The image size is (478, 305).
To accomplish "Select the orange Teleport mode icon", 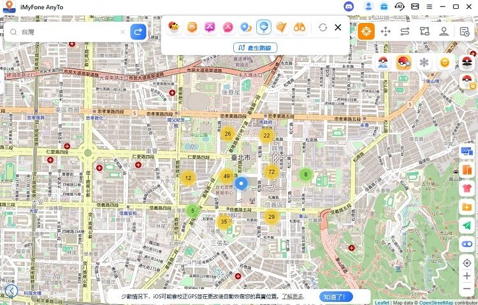I will [x=366, y=31].
